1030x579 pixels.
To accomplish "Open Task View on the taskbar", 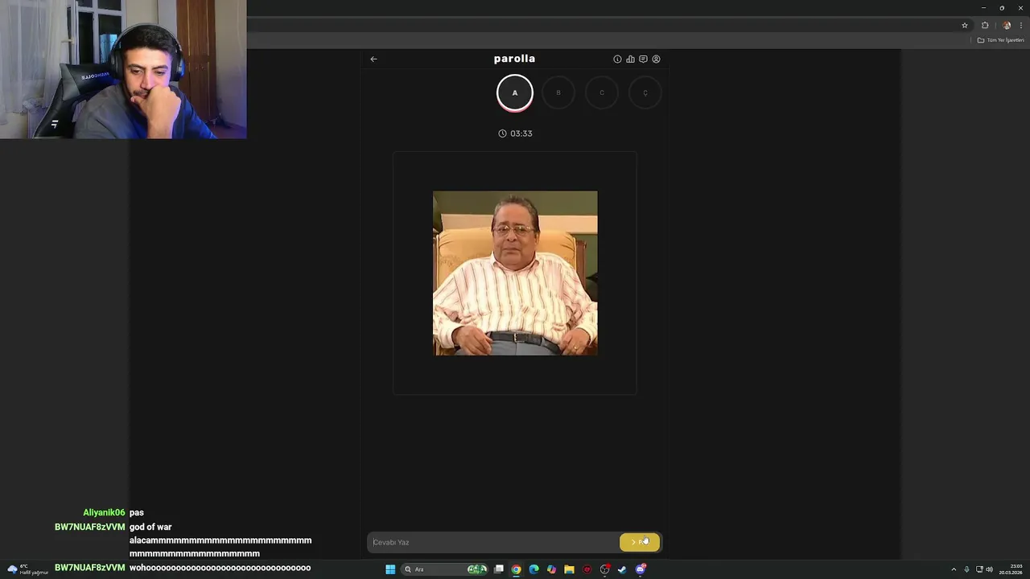I will [499, 569].
